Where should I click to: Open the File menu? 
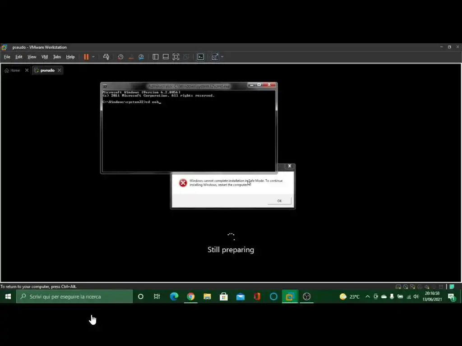pyautogui.click(x=7, y=57)
